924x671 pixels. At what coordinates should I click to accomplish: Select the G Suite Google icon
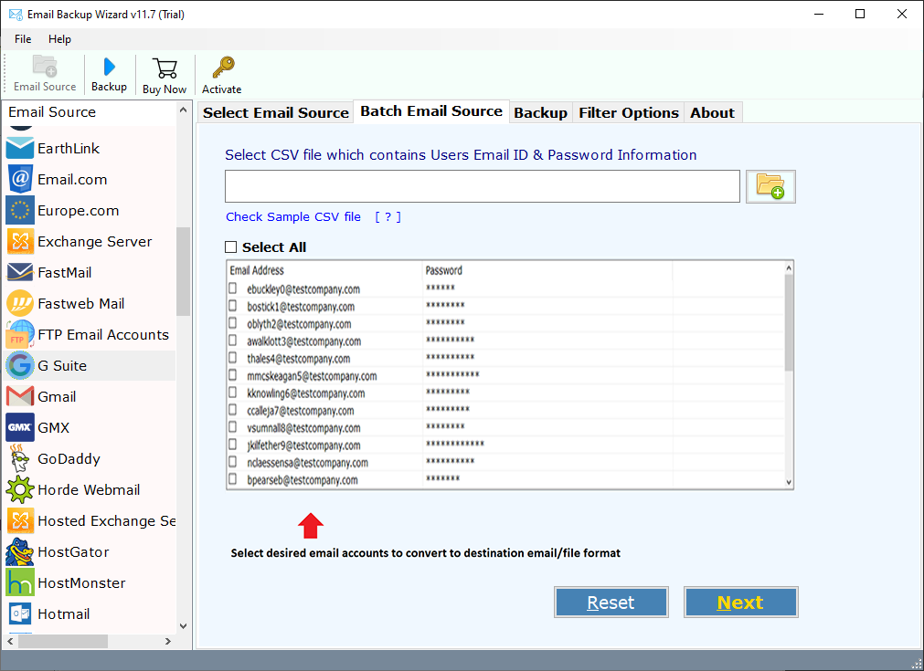(20, 365)
